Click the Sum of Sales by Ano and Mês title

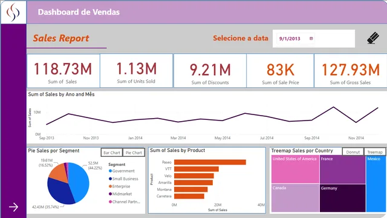coord(61,94)
